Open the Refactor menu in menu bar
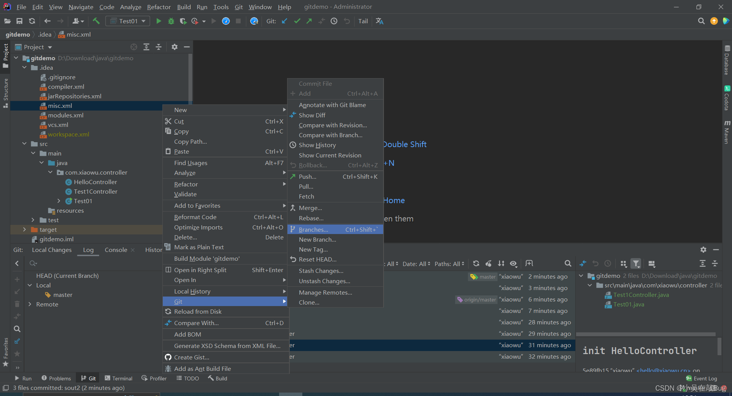The width and height of the screenshot is (732, 396). pyautogui.click(x=159, y=7)
